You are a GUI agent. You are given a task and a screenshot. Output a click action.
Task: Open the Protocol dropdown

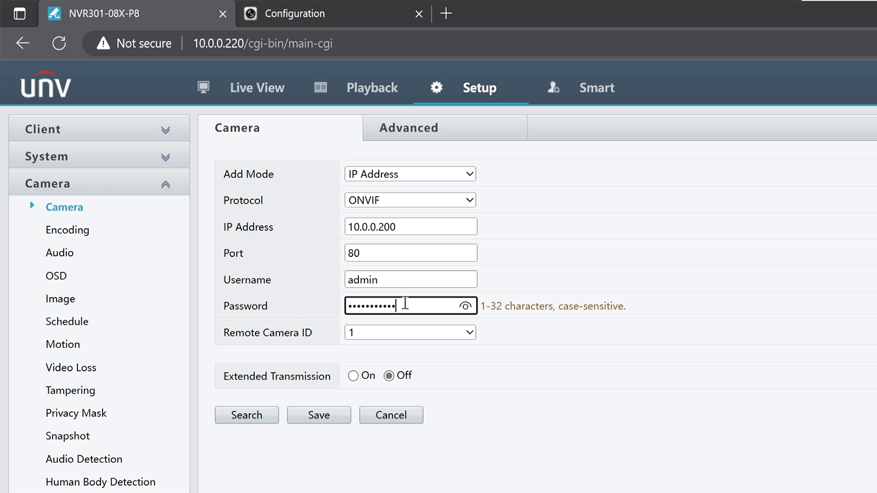click(x=410, y=200)
